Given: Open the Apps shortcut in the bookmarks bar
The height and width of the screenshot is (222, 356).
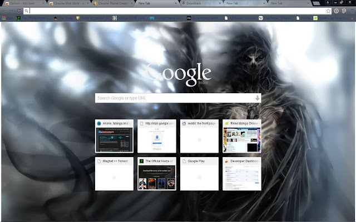Looking at the screenshot, I should 7,18.
